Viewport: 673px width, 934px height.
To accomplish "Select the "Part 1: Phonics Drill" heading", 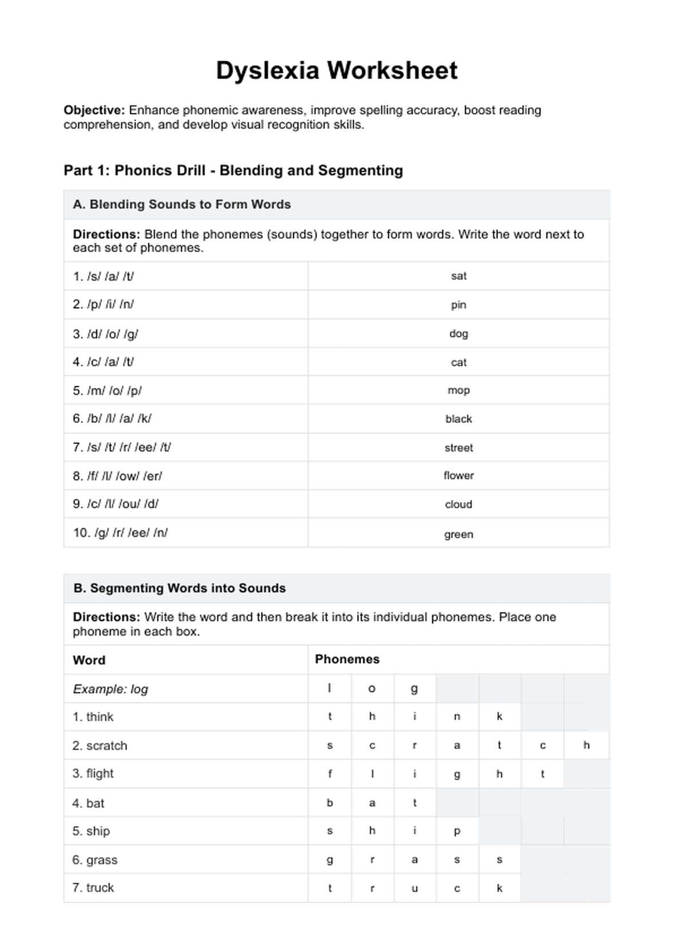I will pyautogui.click(x=233, y=170).
